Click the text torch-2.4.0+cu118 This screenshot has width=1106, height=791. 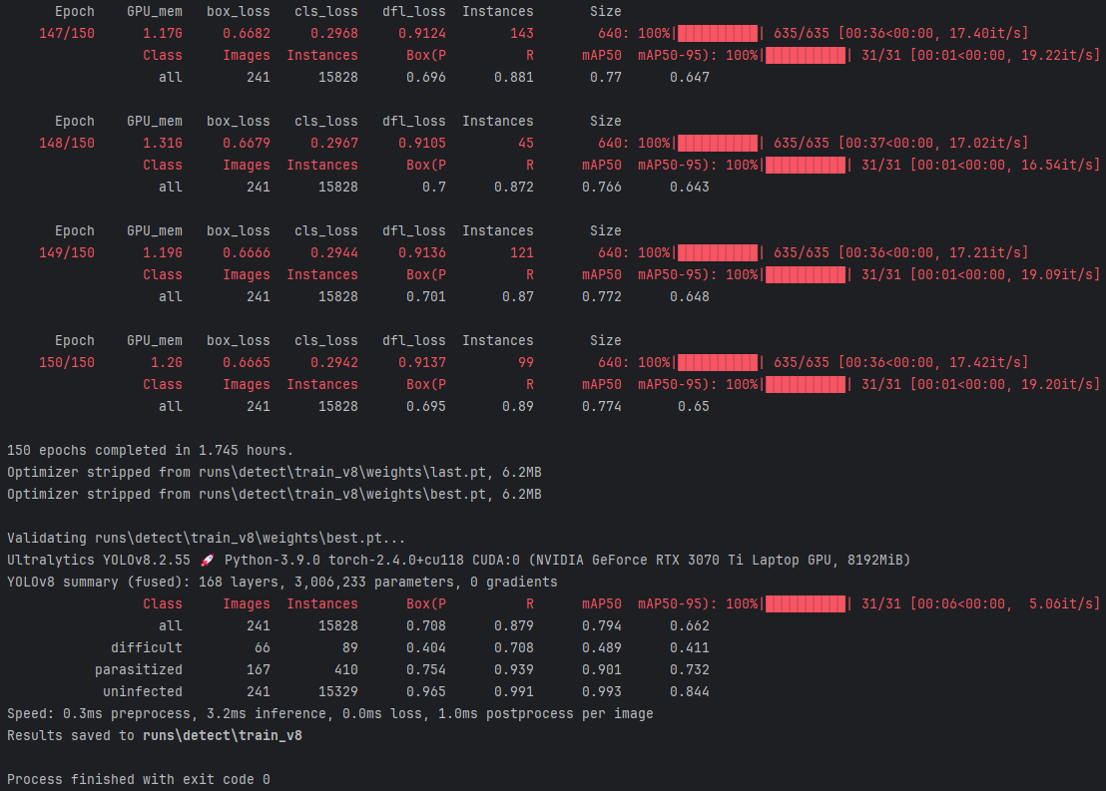396,561
